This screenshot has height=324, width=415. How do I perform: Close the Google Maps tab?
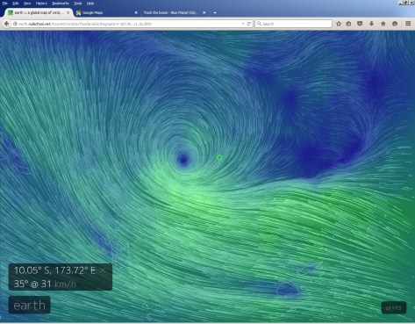click(x=136, y=12)
